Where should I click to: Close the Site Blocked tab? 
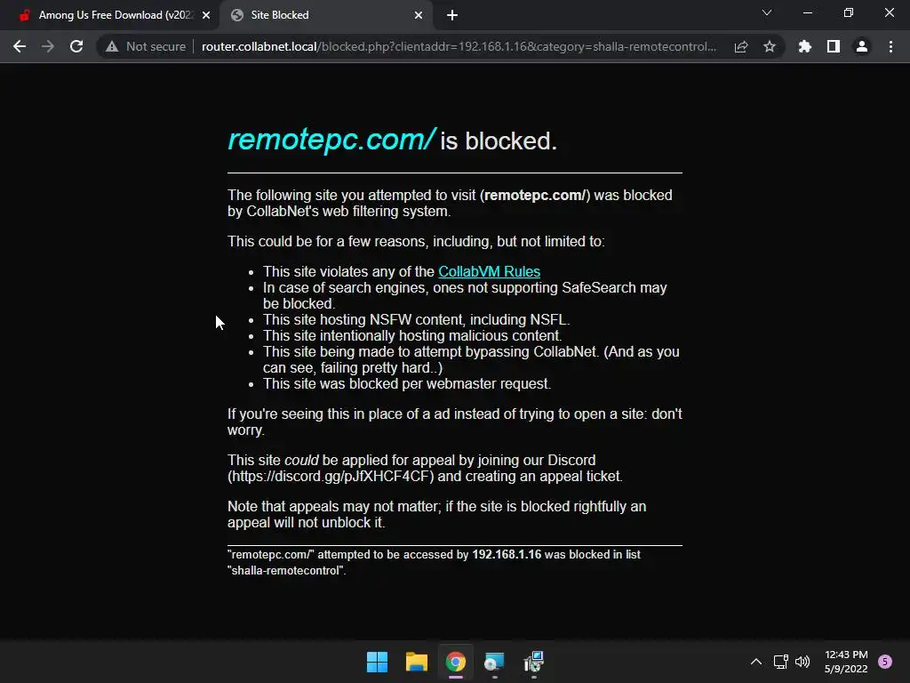click(x=419, y=15)
